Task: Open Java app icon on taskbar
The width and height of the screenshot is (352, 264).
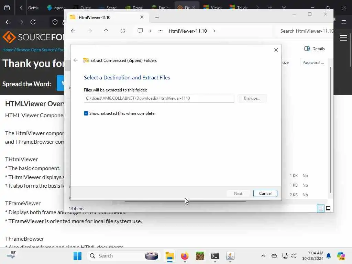Action: (x=230, y=256)
